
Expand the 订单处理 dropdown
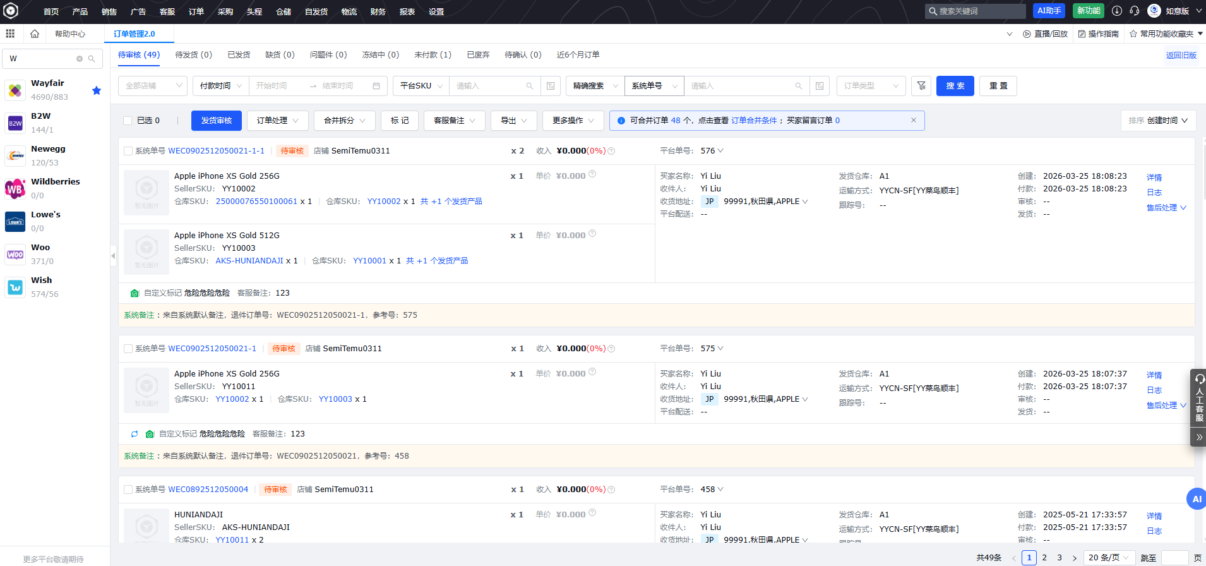click(x=278, y=121)
